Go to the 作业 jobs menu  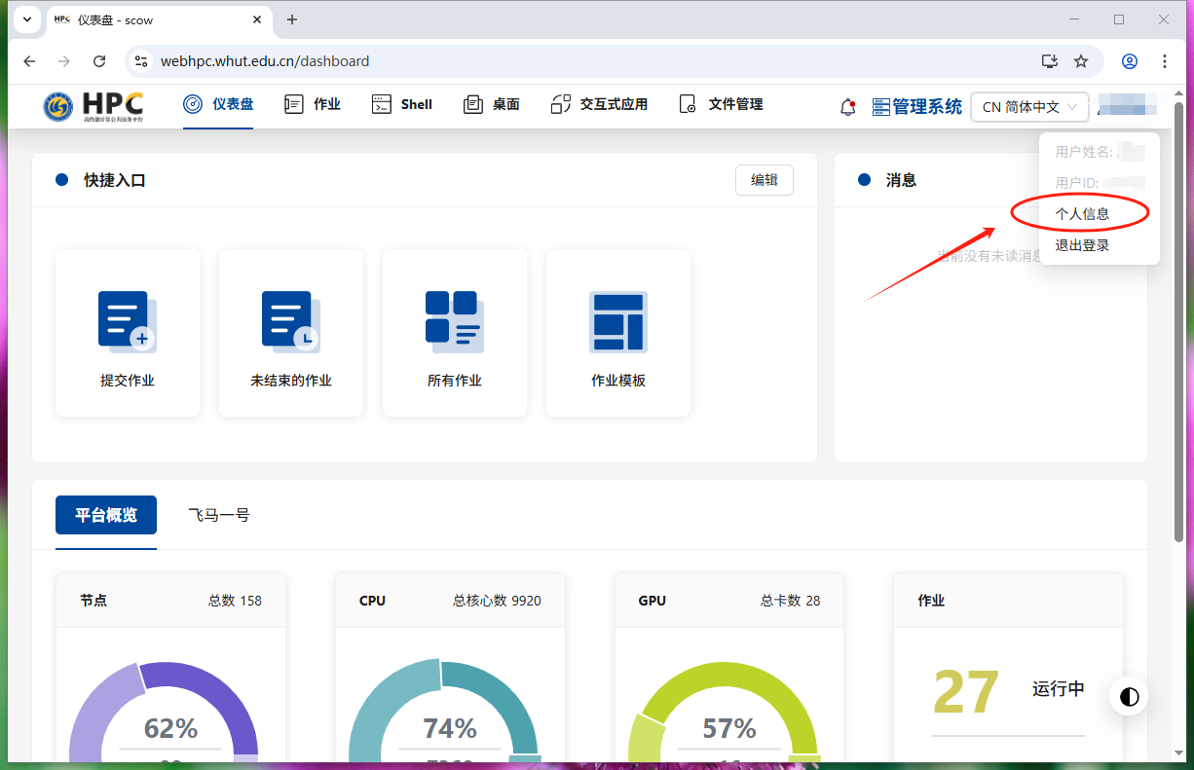point(313,104)
